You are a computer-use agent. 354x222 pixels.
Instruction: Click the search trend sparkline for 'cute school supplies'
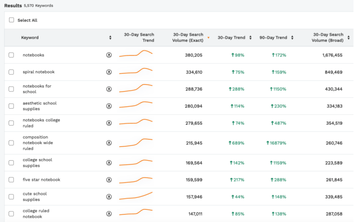point(136,196)
